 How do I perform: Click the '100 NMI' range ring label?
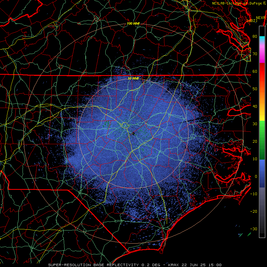[x=133, y=23]
